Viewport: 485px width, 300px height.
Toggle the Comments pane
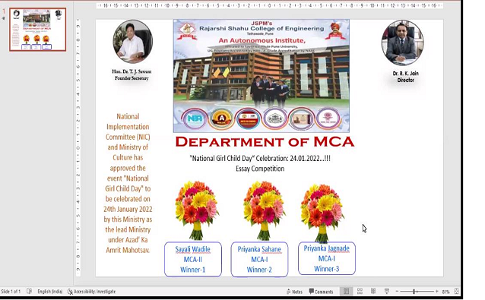tap(321, 292)
